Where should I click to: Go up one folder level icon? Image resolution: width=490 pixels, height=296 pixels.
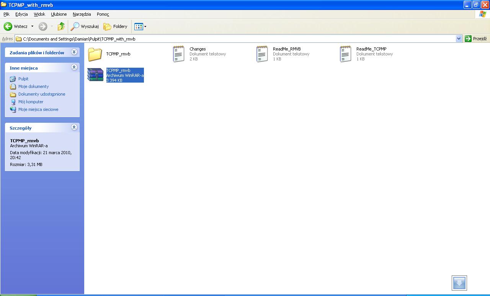[61, 26]
